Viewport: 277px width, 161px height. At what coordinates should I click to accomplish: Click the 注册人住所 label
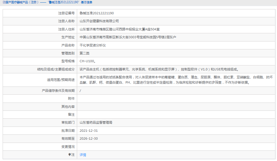[66, 29]
